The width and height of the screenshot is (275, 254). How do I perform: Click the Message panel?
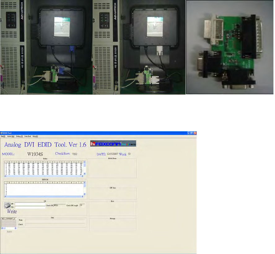[113, 225]
